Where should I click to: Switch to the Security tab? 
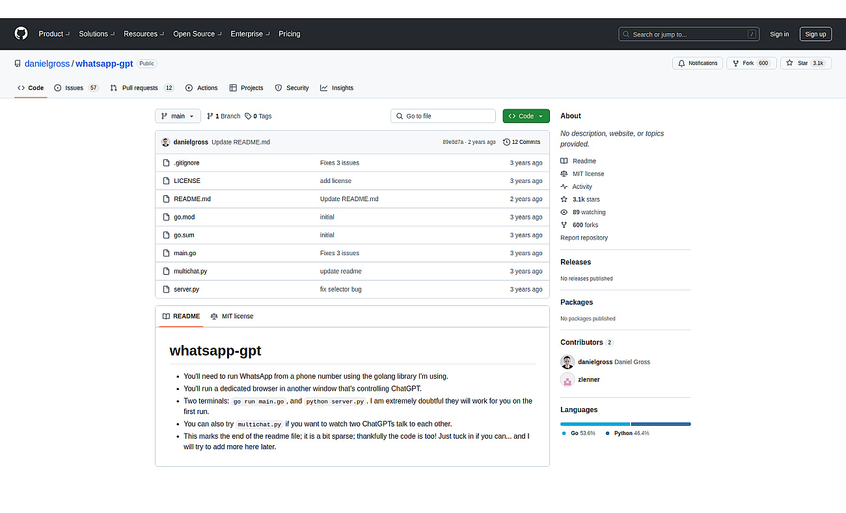point(292,88)
